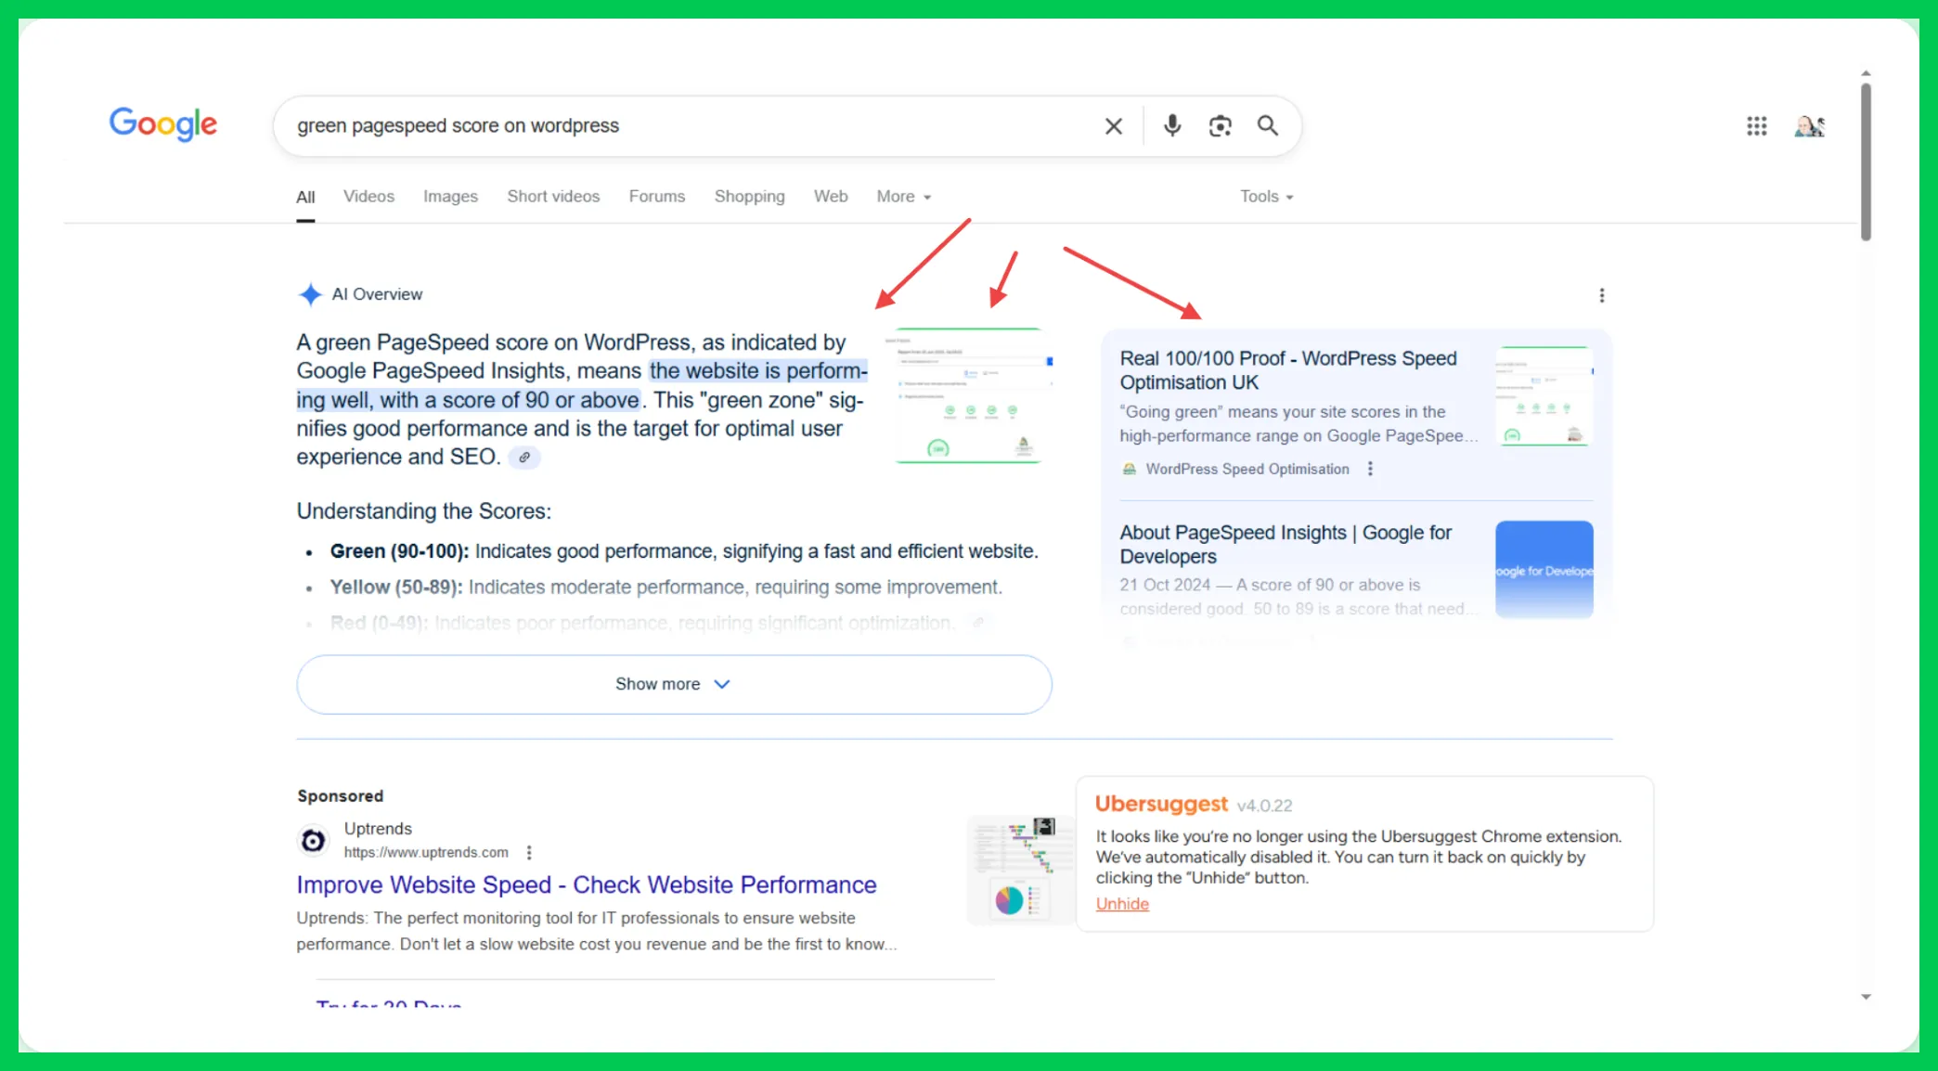Click the highlighted 'score of 90 or above' text
Viewport: 1938px width, 1071px height.
pyautogui.click(x=541, y=400)
